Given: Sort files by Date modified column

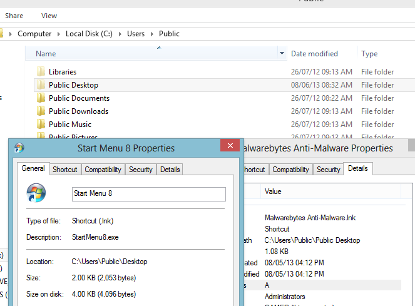Looking at the screenshot, I should 314,54.
